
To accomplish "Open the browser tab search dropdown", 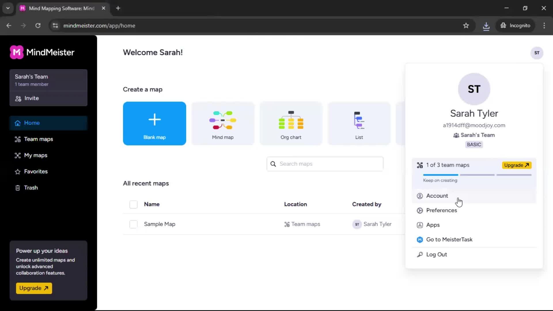I will (x=8, y=8).
